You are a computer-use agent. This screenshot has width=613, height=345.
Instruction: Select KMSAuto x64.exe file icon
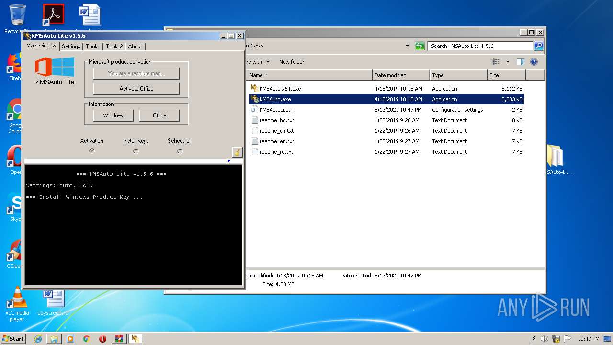coord(254,89)
